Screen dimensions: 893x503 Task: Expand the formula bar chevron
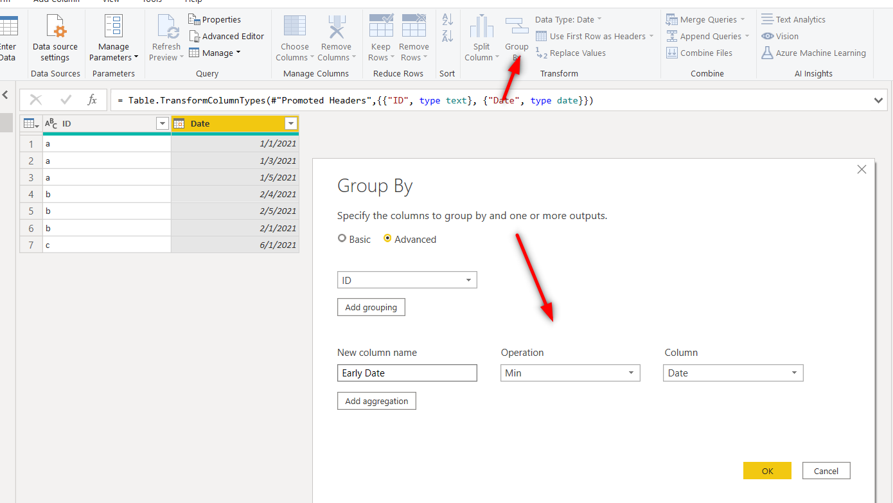(x=878, y=100)
